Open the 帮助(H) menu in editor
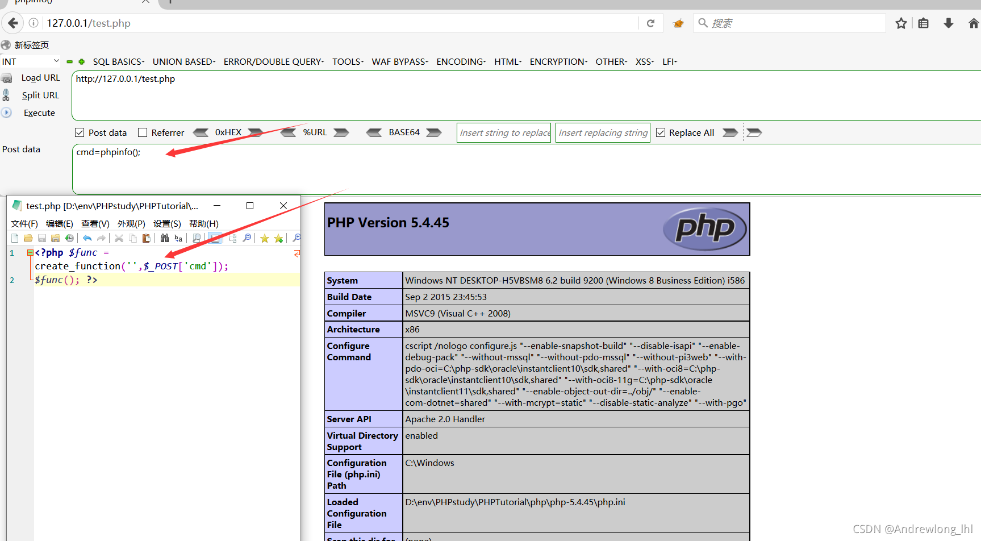The image size is (981, 541). click(204, 223)
